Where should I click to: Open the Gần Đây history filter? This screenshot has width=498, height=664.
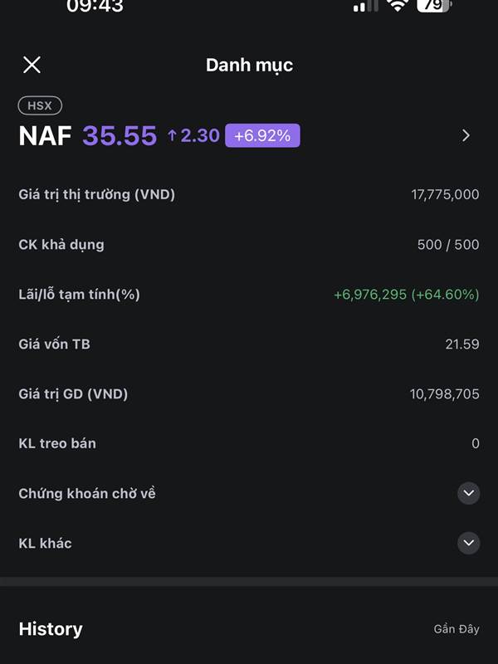(x=456, y=629)
